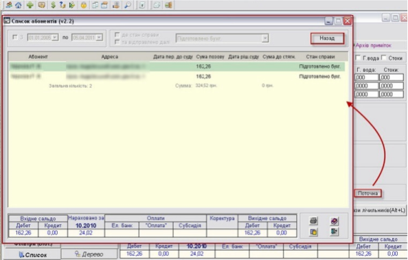The height and width of the screenshot is (260, 408).
Task: Open the card certificate toolbar icon
Action: (42, 5)
